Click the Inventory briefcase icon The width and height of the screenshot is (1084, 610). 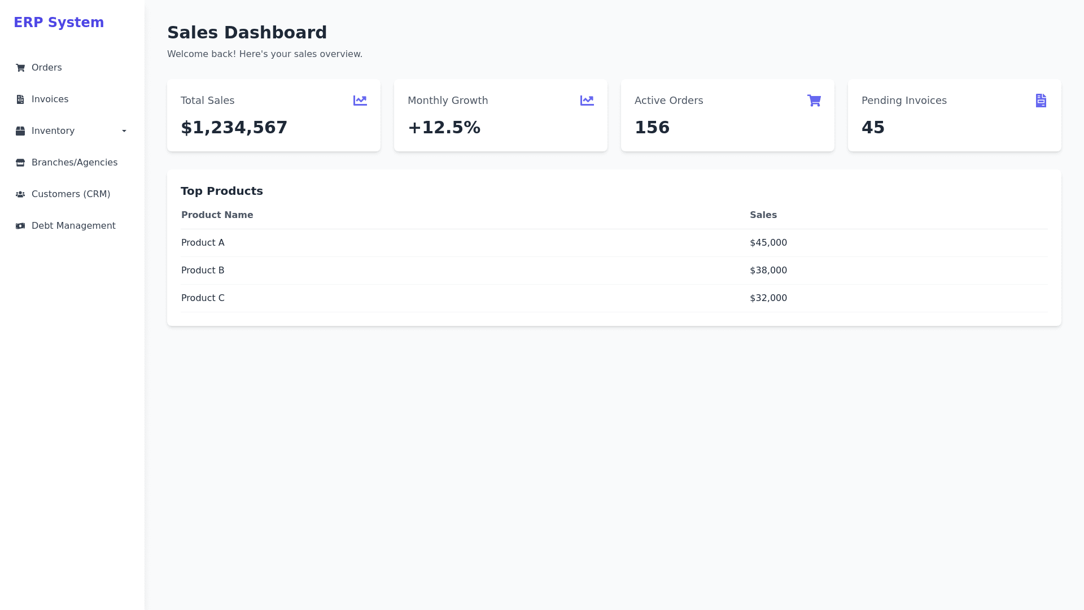20,130
